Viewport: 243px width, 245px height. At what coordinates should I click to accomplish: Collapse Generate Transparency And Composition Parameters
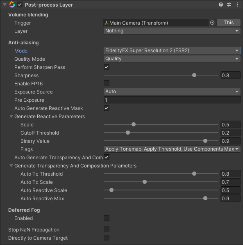[11, 166]
